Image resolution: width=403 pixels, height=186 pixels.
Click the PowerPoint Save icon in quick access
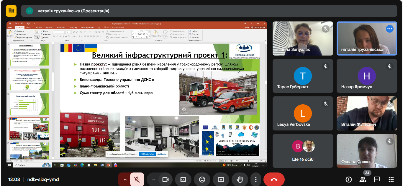tap(10, 24)
